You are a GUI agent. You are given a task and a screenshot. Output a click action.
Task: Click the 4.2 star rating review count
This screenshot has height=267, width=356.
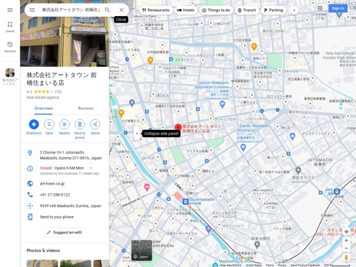pyautogui.click(x=58, y=92)
